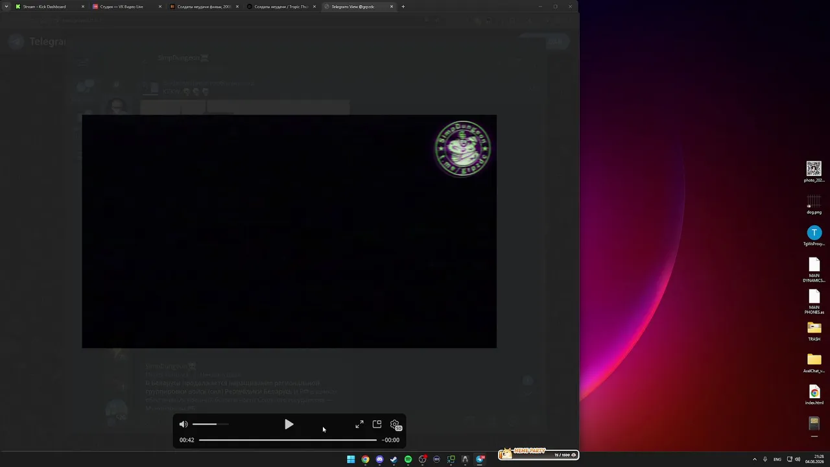Click the microphone icon in system tray
The width and height of the screenshot is (830, 467).
click(765, 459)
